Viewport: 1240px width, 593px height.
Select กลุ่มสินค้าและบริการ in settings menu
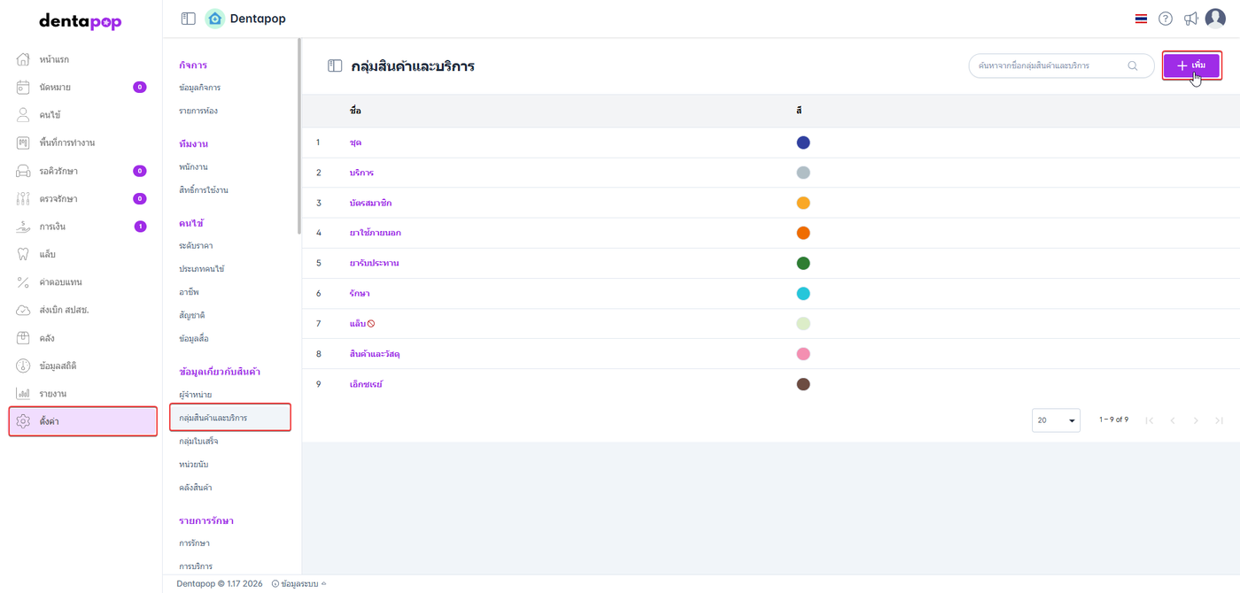tap(230, 417)
